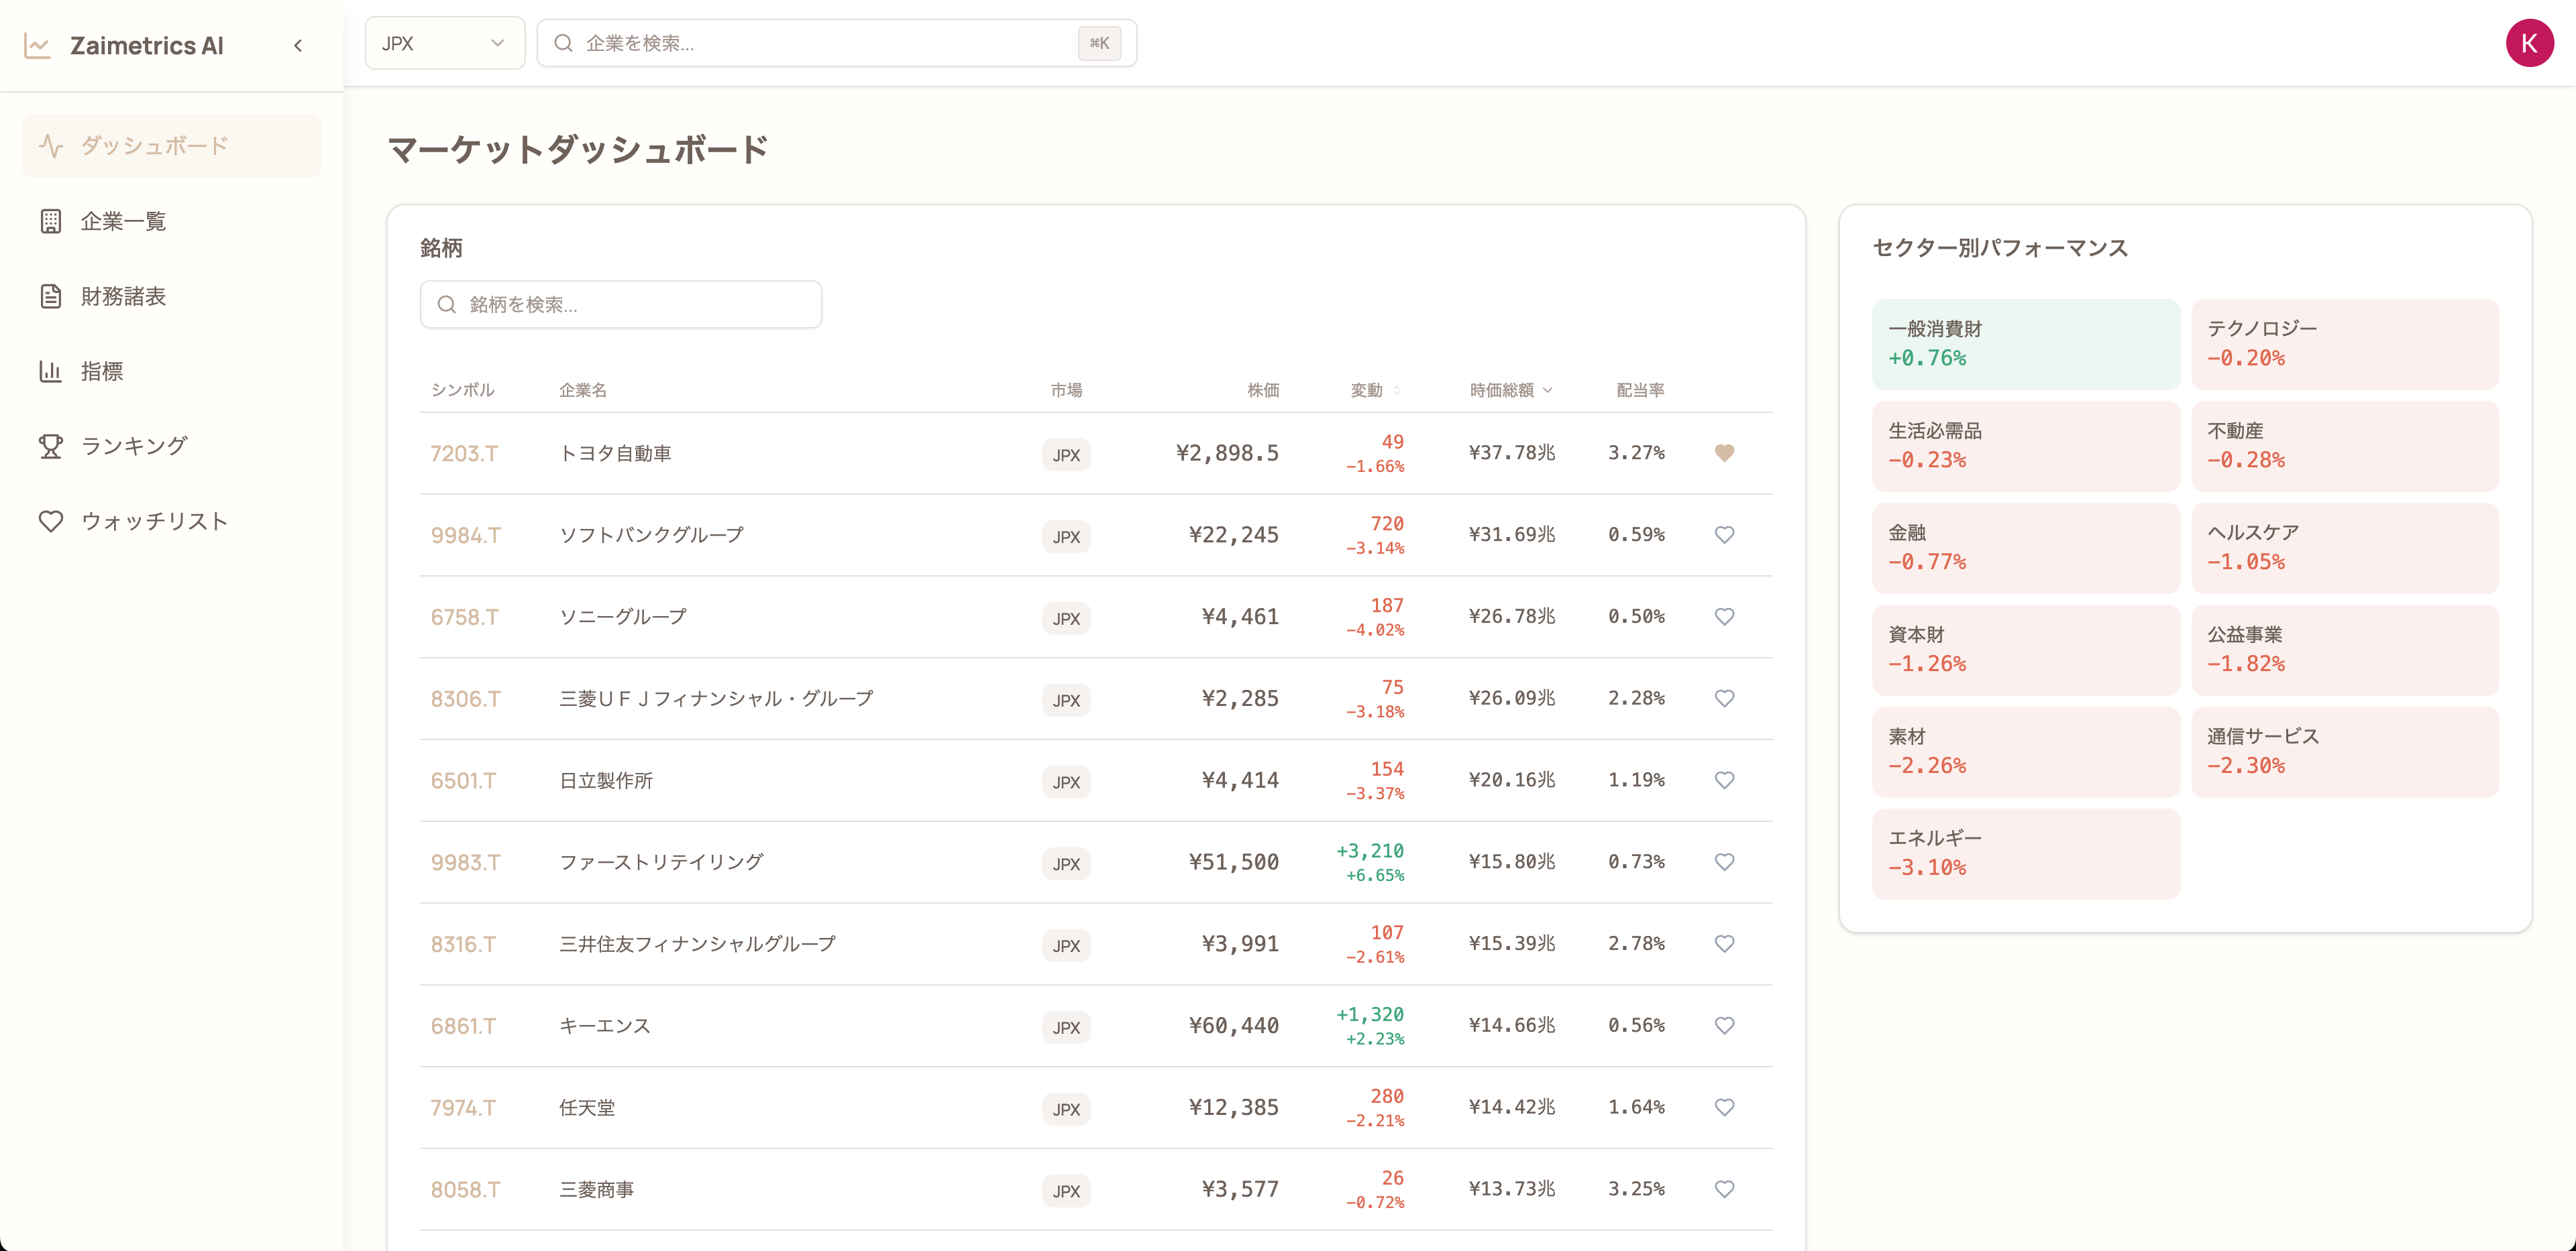Toggle watchlist heart for キーエンス
Screen dimensions: 2576x1251
click(x=1724, y=1025)
